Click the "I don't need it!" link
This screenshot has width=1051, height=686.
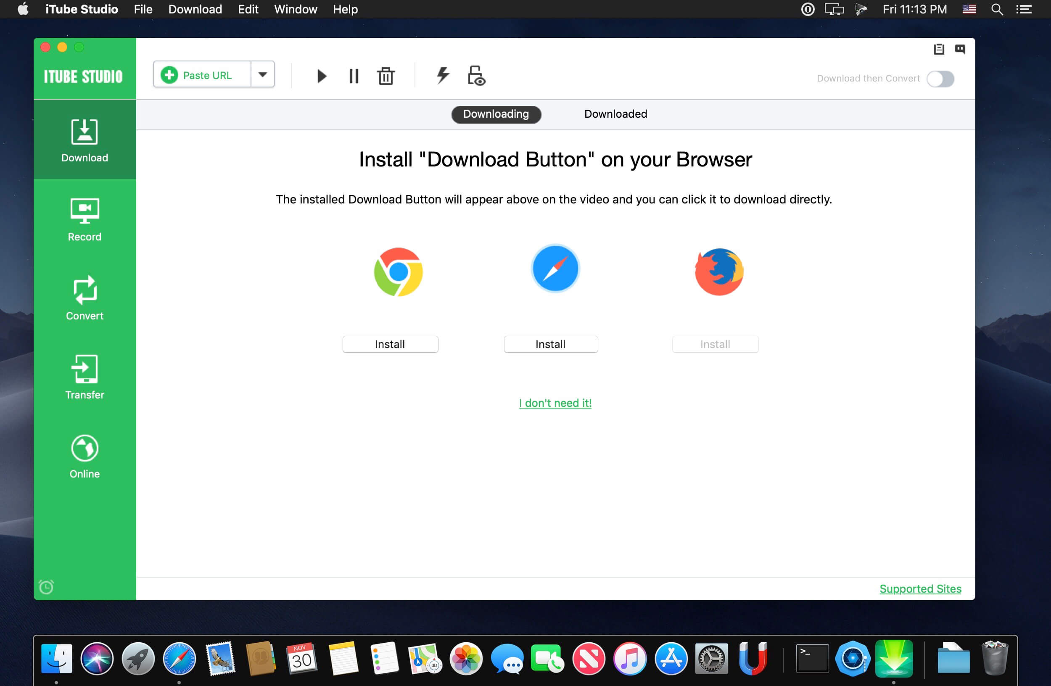(555, 403)
